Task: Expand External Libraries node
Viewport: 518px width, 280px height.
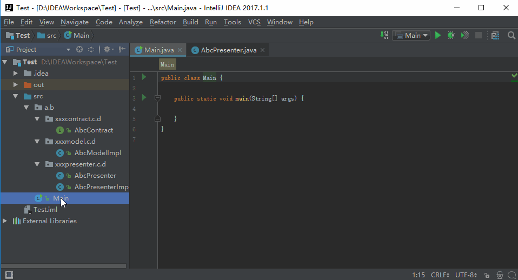Action: tap(5, 221)
